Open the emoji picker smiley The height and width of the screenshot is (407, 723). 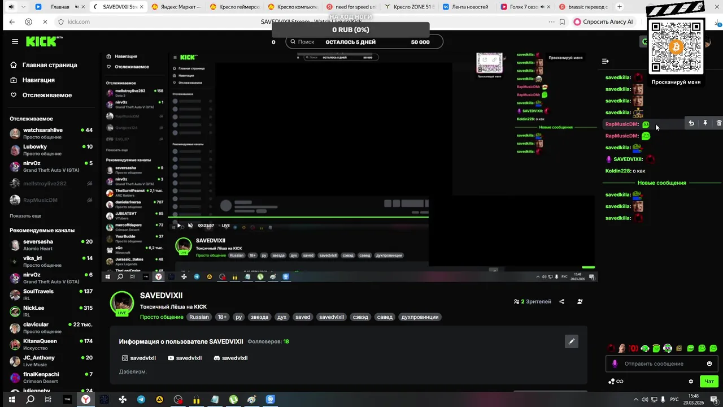[709, 363]
